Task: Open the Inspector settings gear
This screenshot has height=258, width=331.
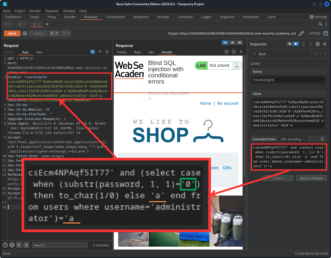Action: coord(318,44)
